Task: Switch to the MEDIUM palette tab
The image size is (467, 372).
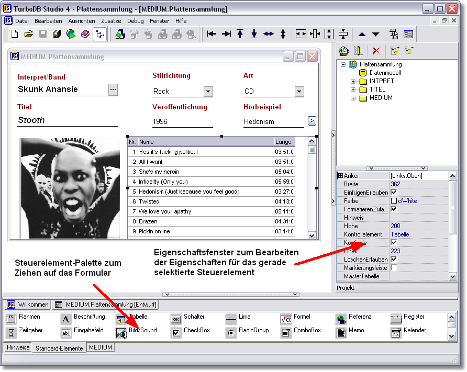Action: coord(101,347)
